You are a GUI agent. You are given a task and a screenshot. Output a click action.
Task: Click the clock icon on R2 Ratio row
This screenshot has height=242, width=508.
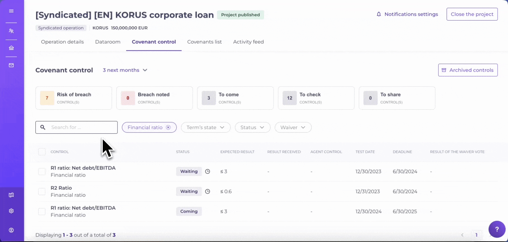pos(208,191)
